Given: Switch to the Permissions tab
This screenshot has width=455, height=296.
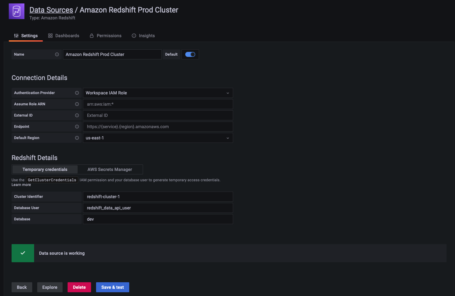Looking at the screenshot, I should (105, 36).
